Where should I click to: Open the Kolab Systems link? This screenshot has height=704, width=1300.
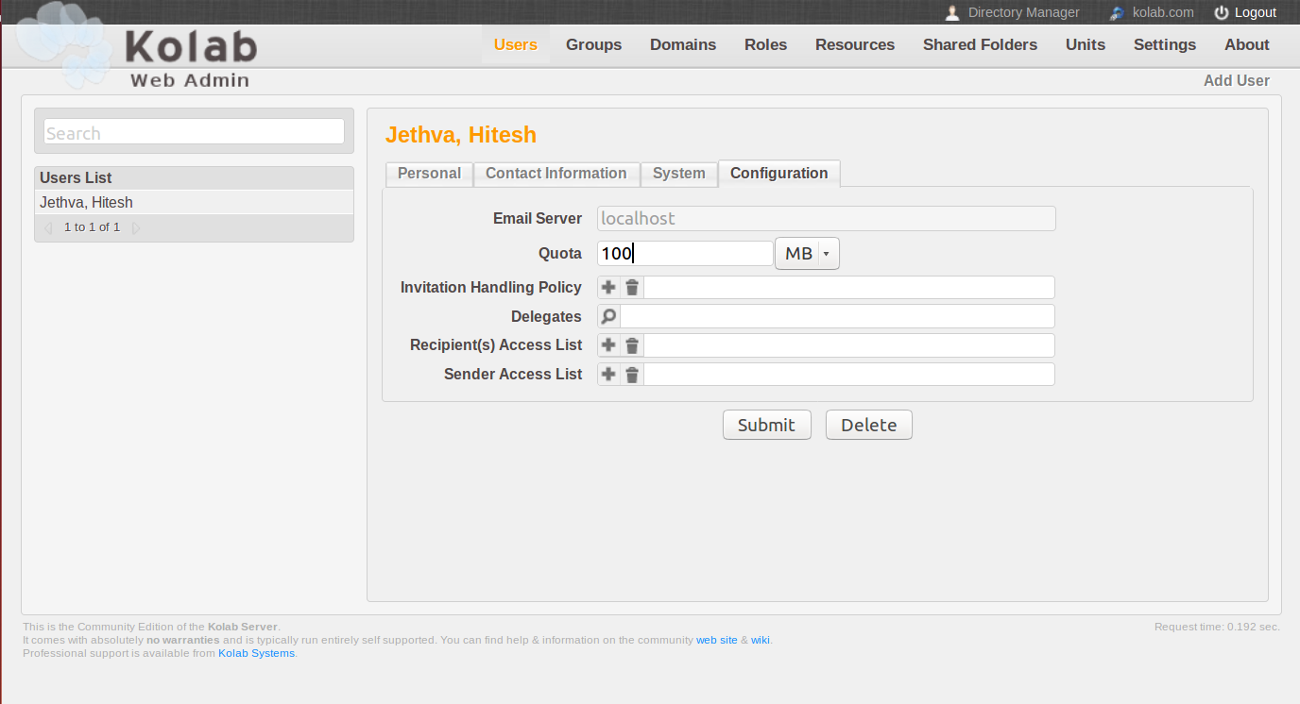(x=256, y=653)
